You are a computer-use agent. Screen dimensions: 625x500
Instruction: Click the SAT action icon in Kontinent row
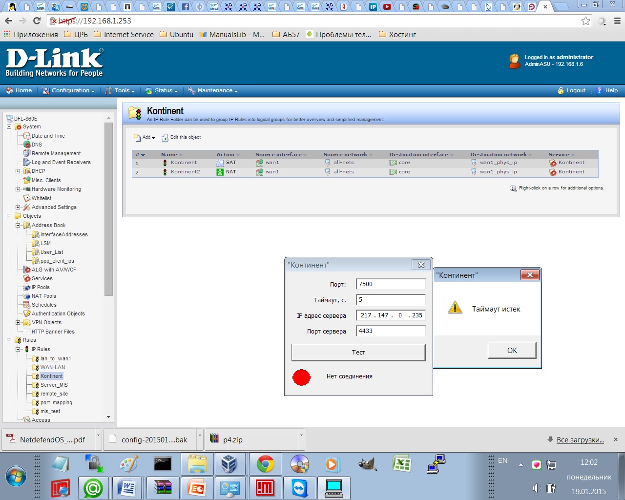point(220,163)
